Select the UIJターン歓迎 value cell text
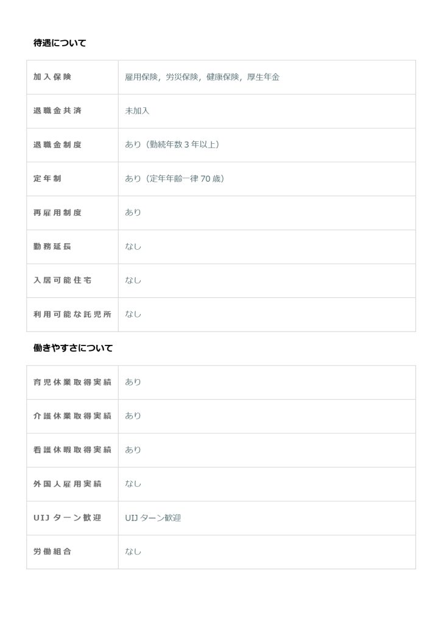The height and width of the screenshot is (624, 441). tap(153, 518)
